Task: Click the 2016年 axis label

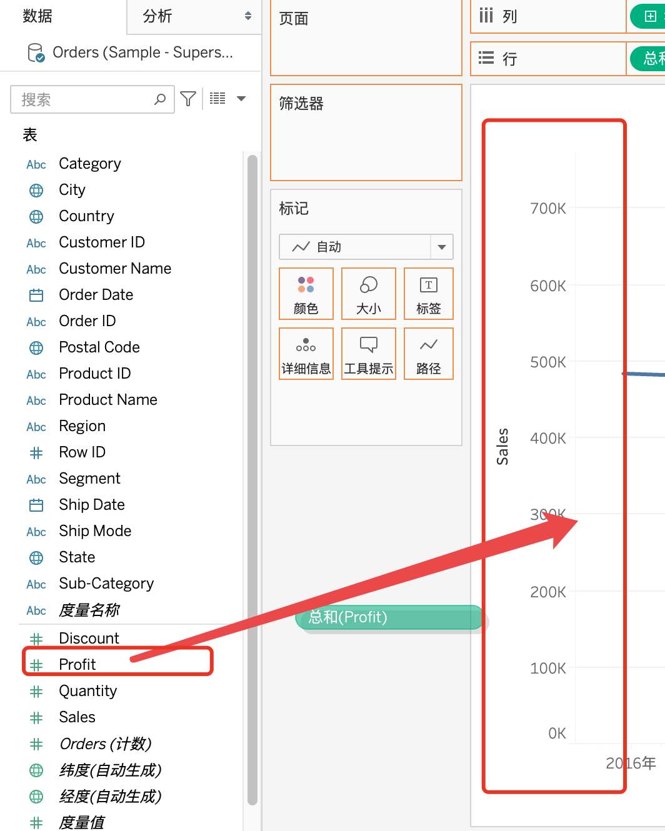Action: (631, 763)
